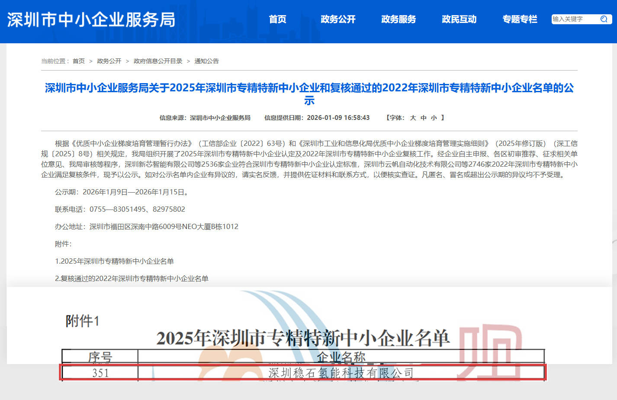
Task: Focus the 输入关键字 search field
Action: click(x=574, y=19)
